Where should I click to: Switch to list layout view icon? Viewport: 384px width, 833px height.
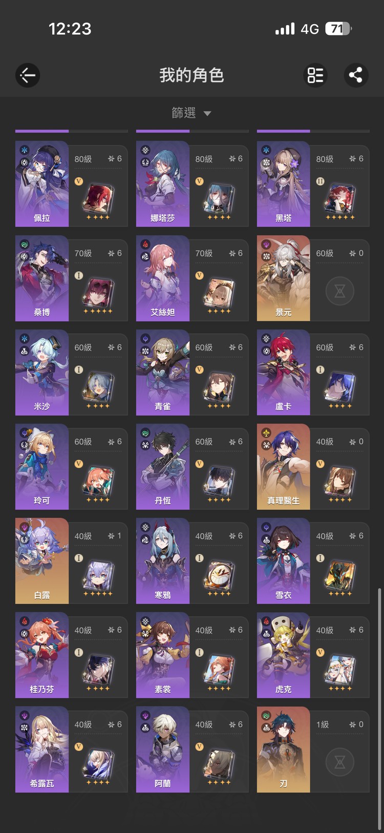pos(315,75)
